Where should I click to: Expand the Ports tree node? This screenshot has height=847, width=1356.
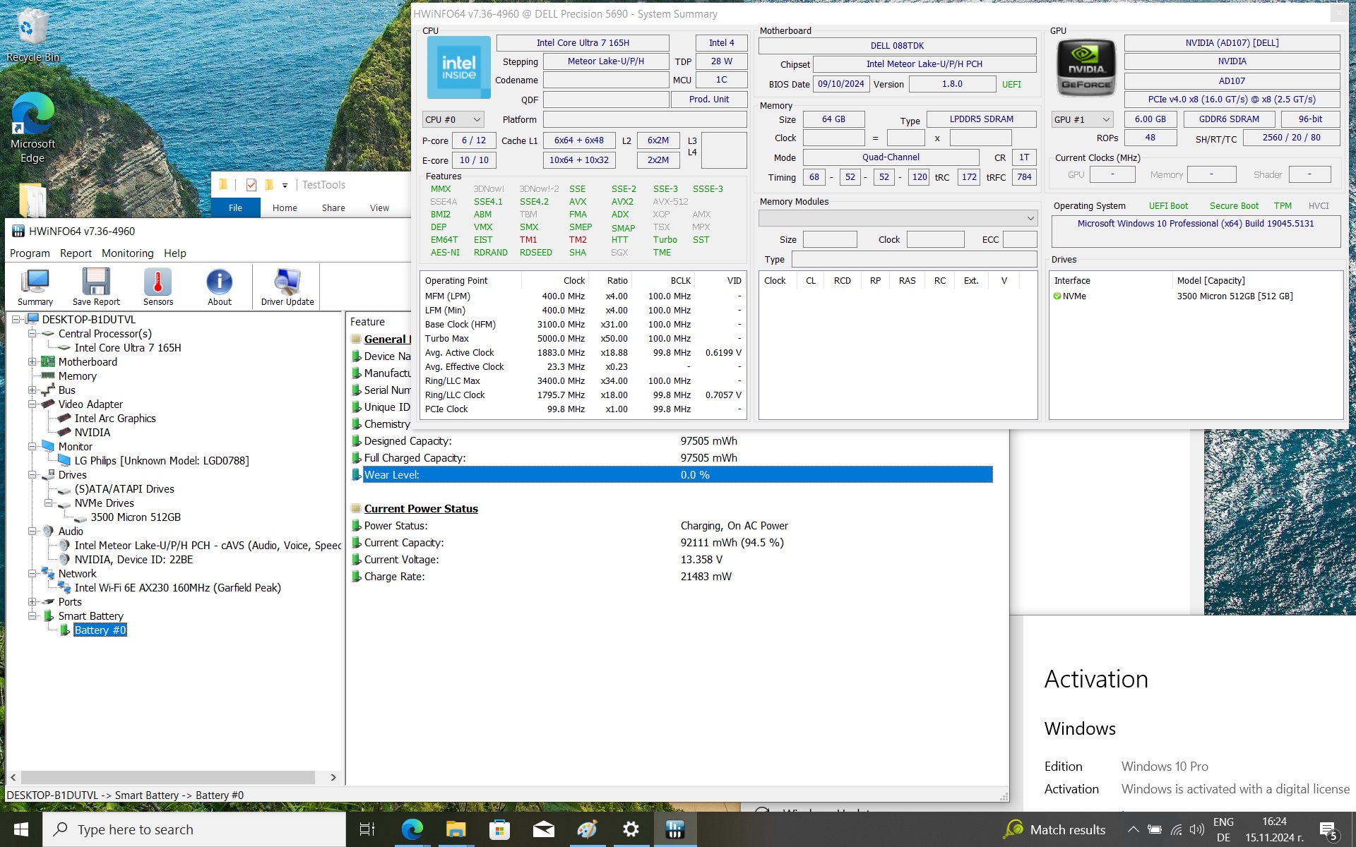[x=32, y=602]
